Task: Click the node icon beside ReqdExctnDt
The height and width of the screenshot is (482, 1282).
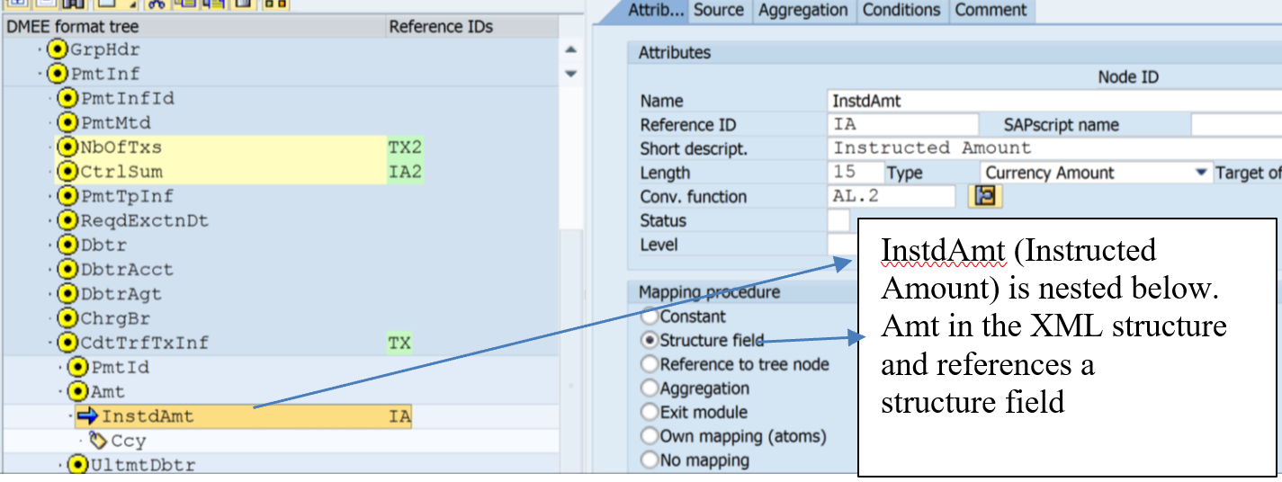Action: pyautogui.click(x=67, y=220)
